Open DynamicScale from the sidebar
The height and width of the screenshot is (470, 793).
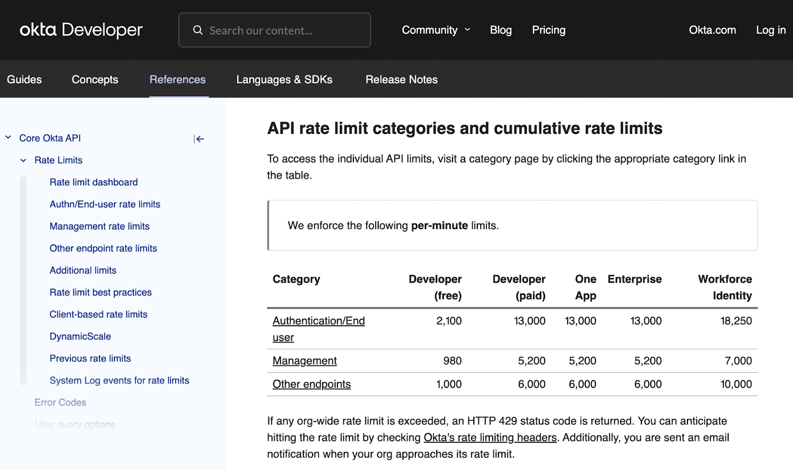pos(80,336)
